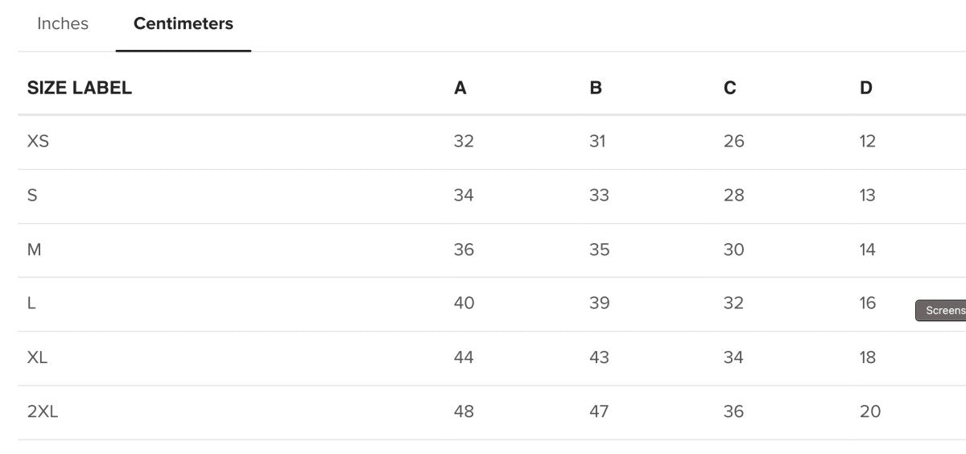Screen dimensions: 966x454
Task: Click column header A
Action: (460, 89)
